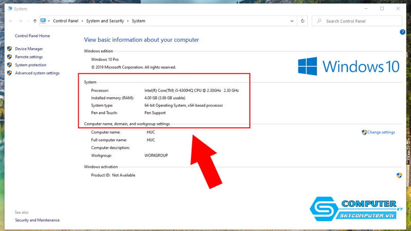
Task: Launch Advanced system settings
Action: coord(37,73)
